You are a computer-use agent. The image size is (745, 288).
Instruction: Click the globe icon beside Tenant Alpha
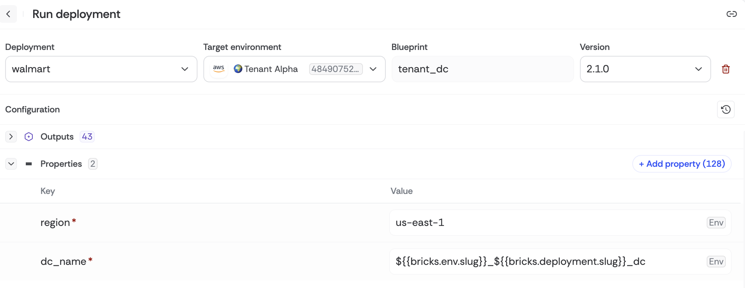point(238,69)
